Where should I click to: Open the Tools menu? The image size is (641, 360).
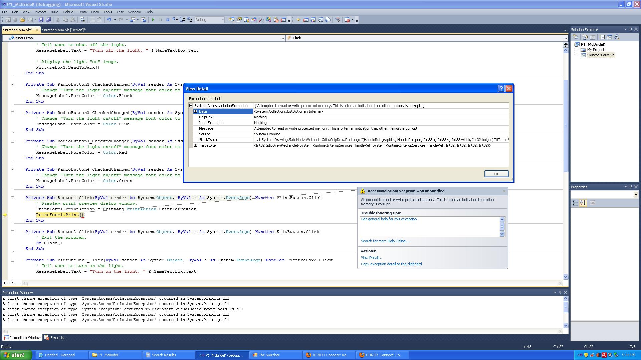click(x=108, y=12)
